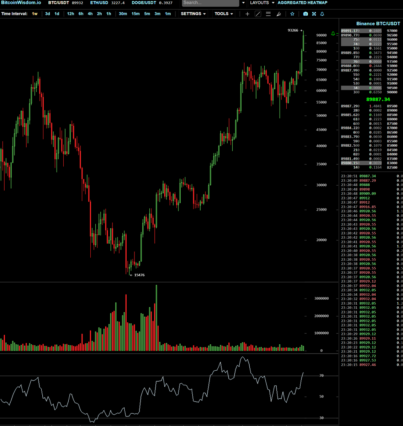This screenshot has height=426, width=403.
Task: Click bid order at 89880.15
Action: point(361,163)
